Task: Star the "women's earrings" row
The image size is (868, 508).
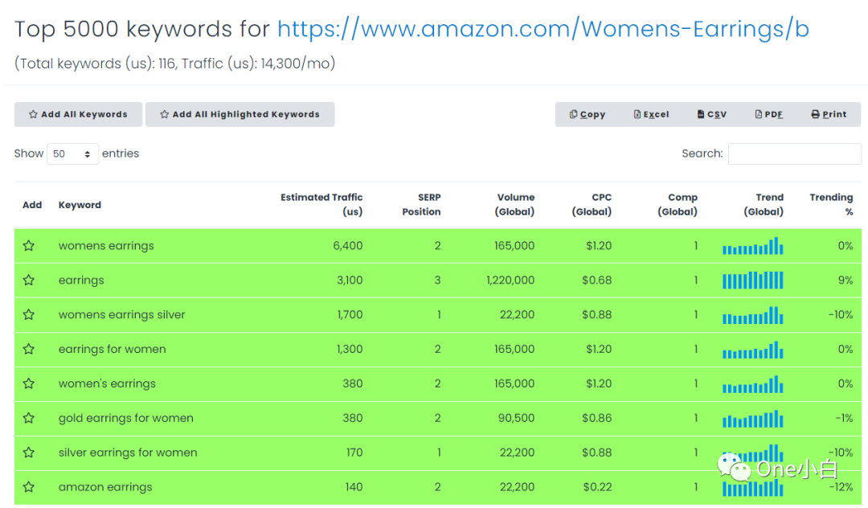Action: [x=29, y=383]
